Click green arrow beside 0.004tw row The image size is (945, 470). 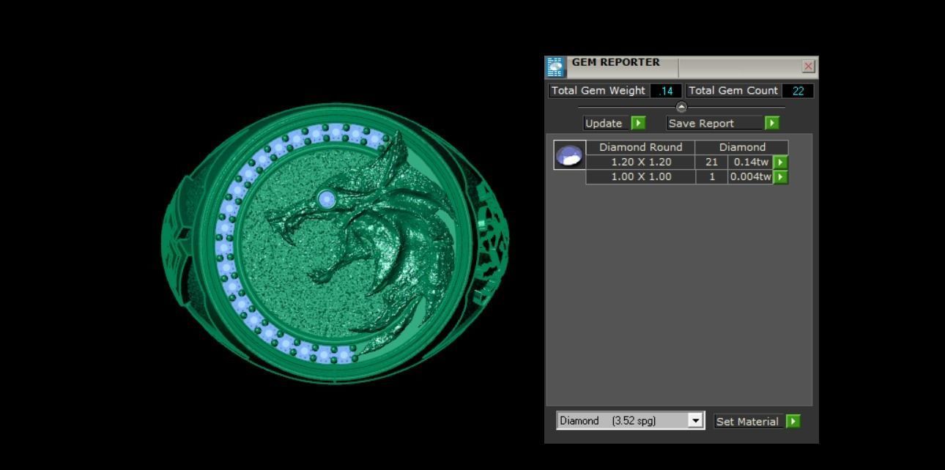pyautogui.click(x=781, y=177)
